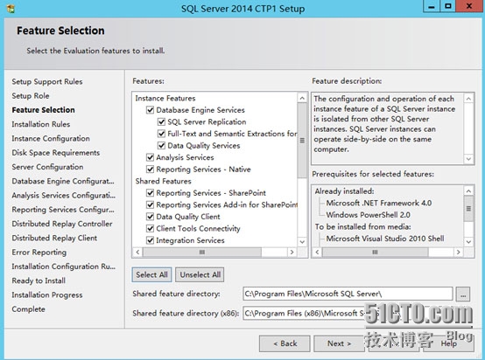Browse for shared feature directory
The height and width of the screenshot is (360, 485).
click(x=463, y=294)
